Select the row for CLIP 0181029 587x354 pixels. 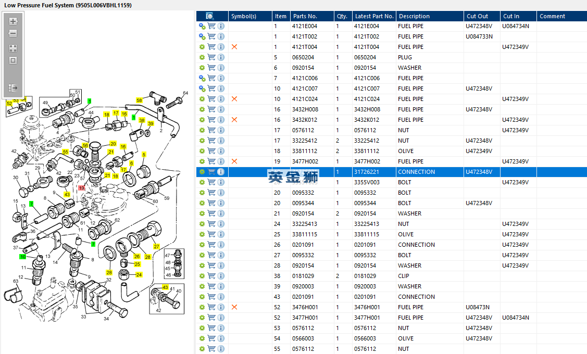[392, 276]
